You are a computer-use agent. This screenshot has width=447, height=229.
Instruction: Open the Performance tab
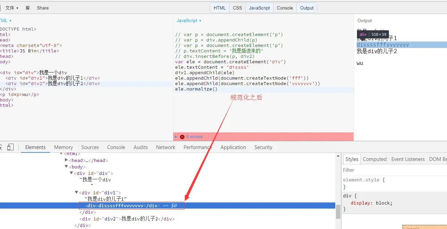click(198, 147)
